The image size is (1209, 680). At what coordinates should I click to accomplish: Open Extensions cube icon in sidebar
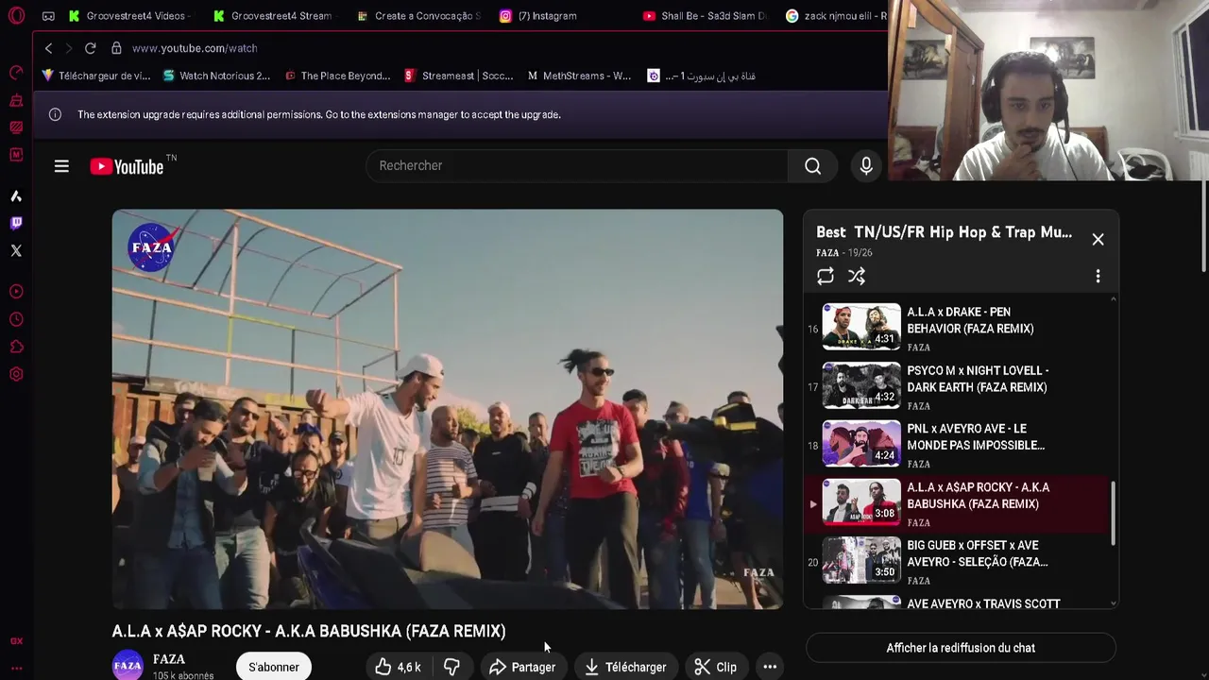coord(16,347)
